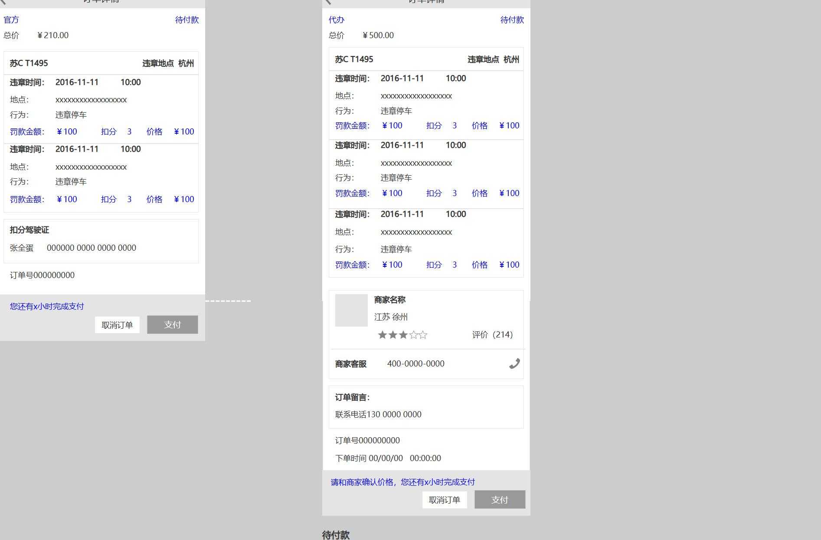Open 待付款 status on the 官方 order

(x=186, y=20)
